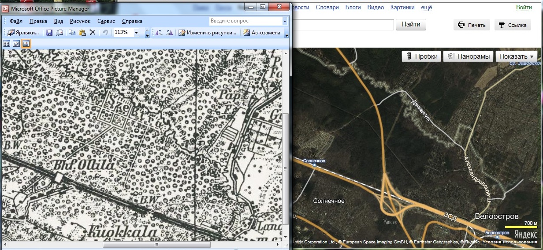Screen dimensions: 543x250
Task: Click the Save (floppy disk) icon
Action: (49, 33)
